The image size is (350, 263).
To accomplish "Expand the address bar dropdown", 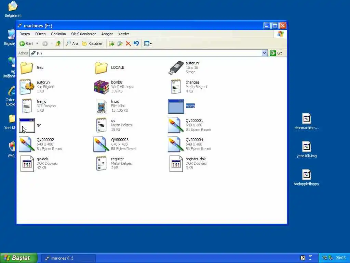I will tap(264, 53).
